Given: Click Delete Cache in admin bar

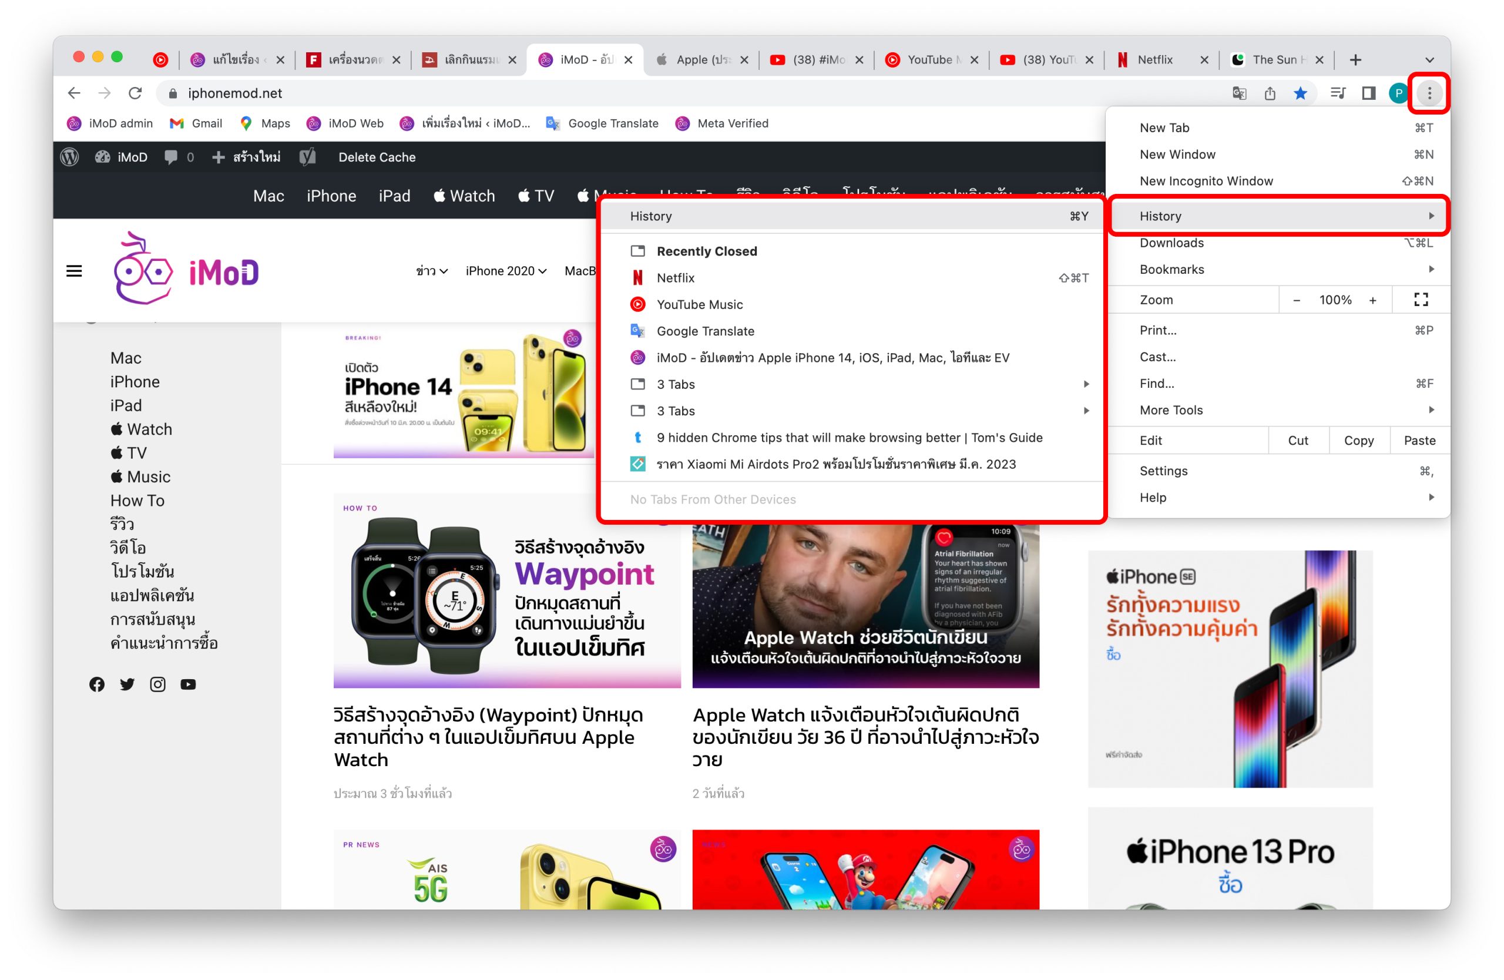Looking at the screenshot, I should click(x=377, y=157).
